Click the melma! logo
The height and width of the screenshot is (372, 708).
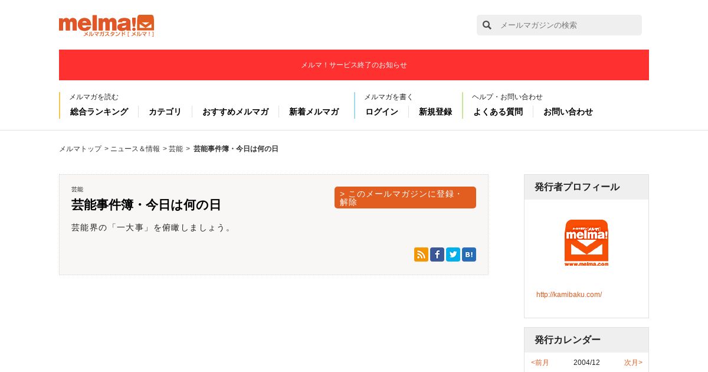[106, 26]
